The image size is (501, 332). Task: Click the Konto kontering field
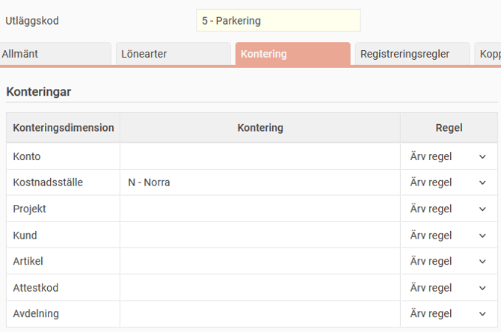tap(260, 156)
